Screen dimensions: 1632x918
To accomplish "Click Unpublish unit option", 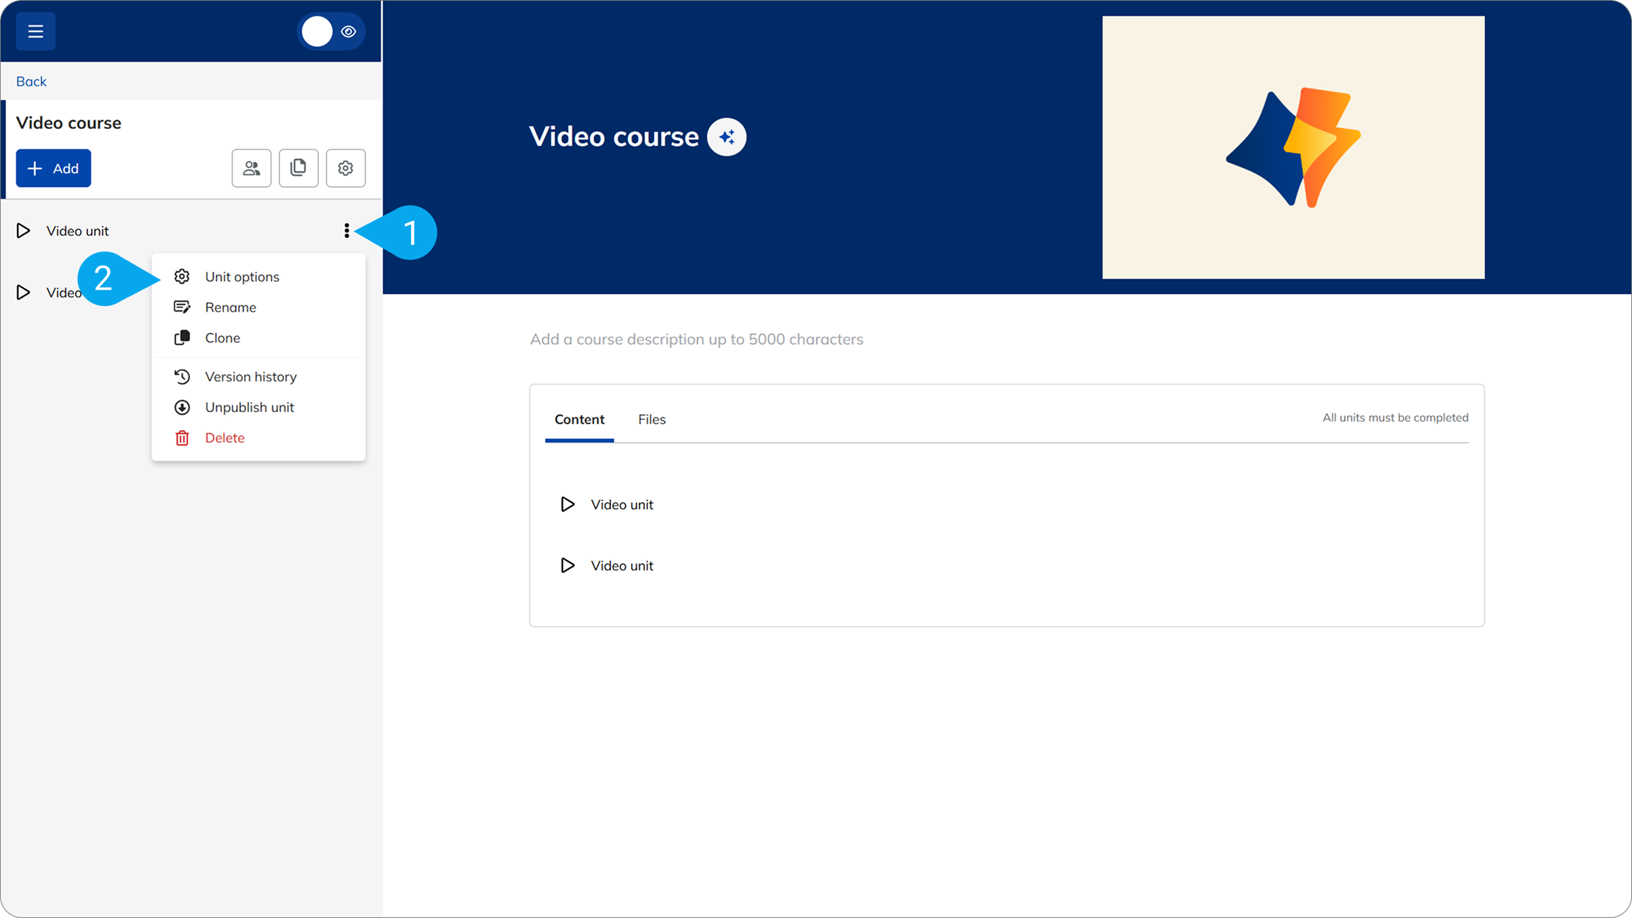I will coord(249,407).
